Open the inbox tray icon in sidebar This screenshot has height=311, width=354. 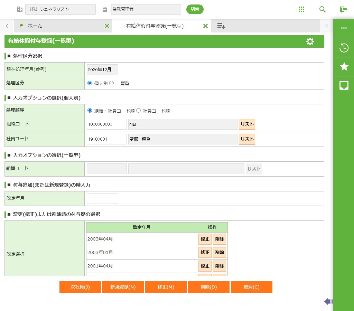[x=344, y=85]
